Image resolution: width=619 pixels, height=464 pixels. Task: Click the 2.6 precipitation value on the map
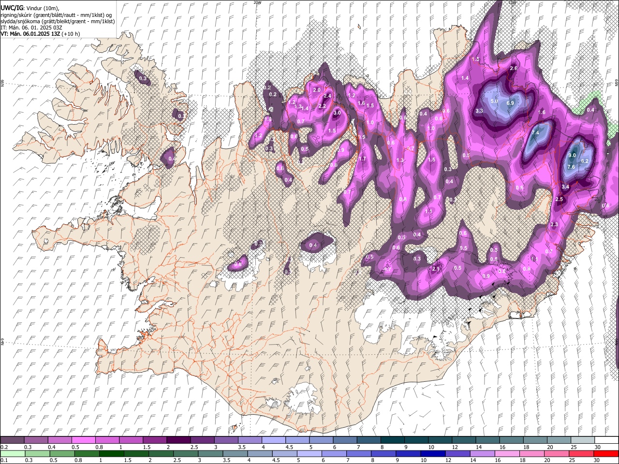[x=514, y=68]
